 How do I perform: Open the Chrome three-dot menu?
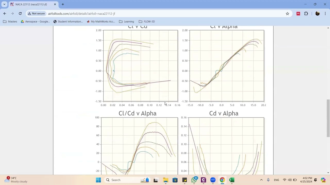[325, 14]
